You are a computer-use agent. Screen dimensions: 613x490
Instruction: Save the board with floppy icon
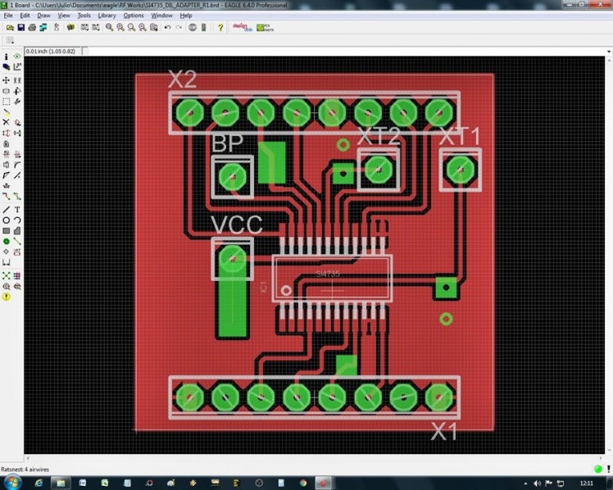click(21, 27)
